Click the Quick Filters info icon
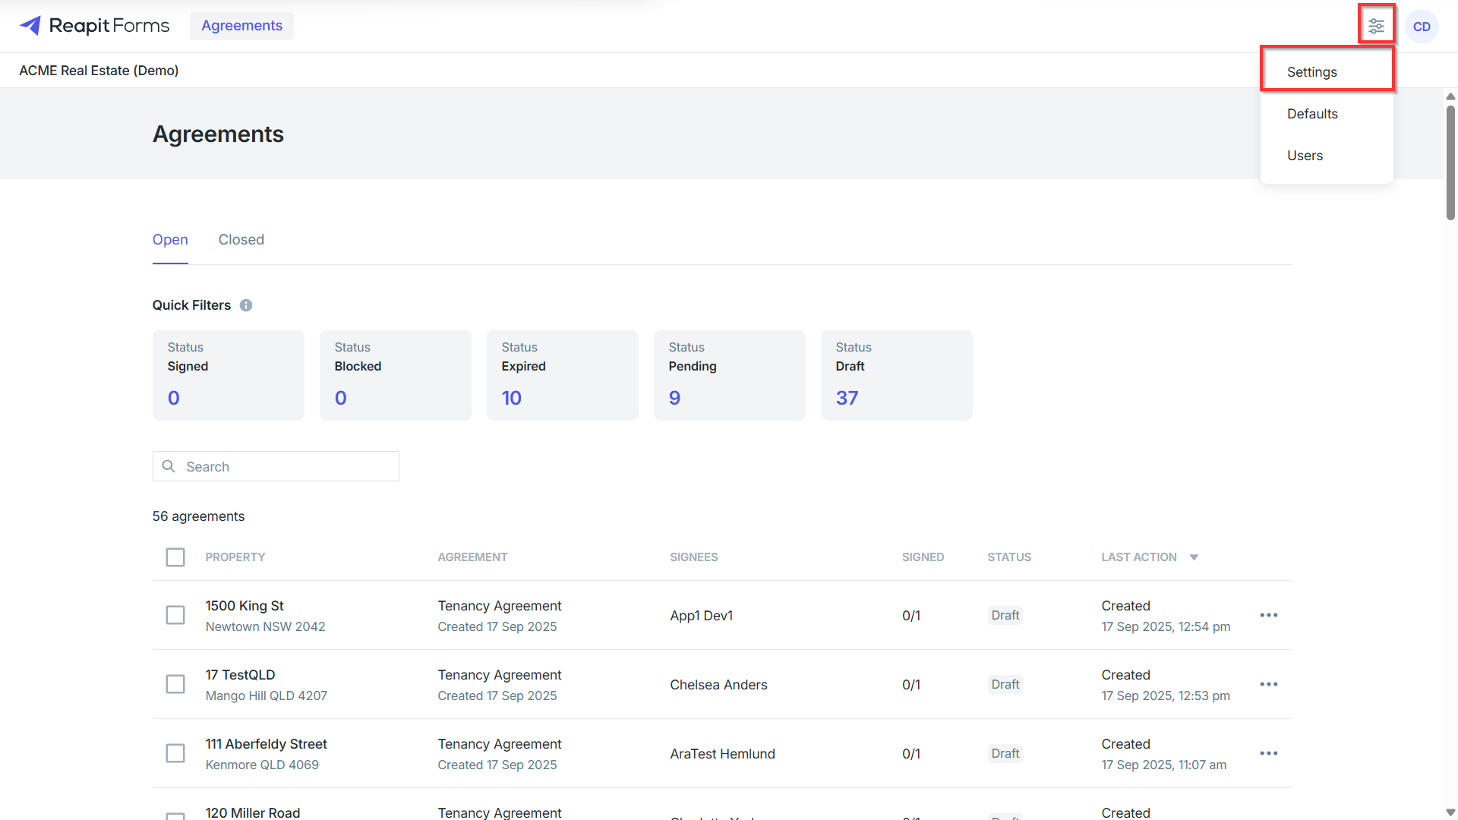Viewport: 1458px width, 820px height. pos(246,305)
